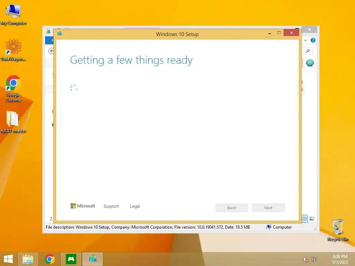
Task: Click the Windows 10 Setup title icon
Action: point(60,34)
